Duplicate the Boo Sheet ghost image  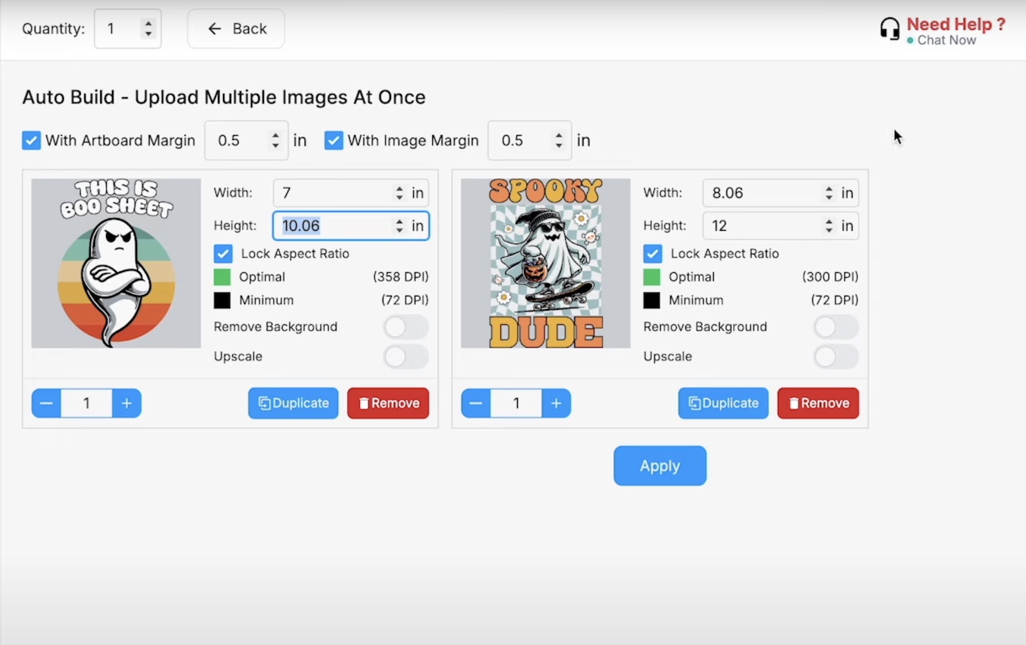[x=293, y=403]
